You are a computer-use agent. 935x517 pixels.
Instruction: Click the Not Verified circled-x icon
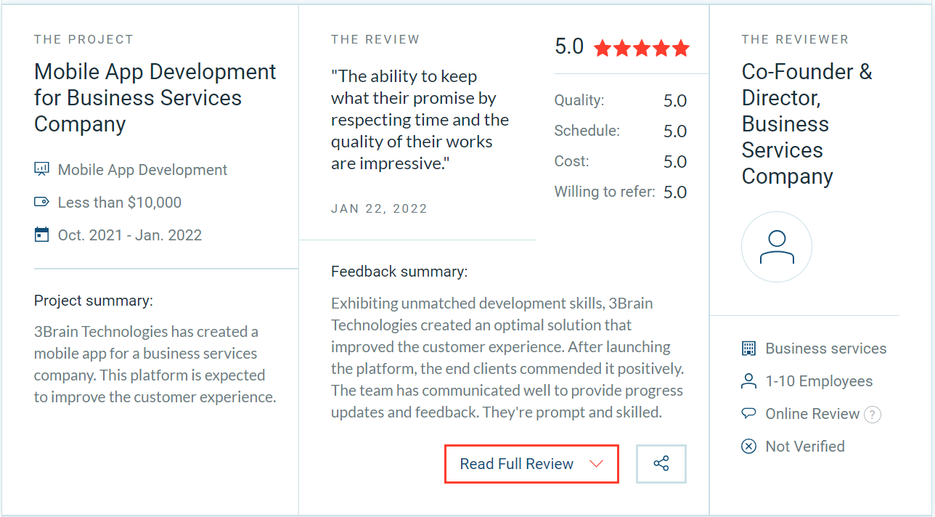coord(748,447)
